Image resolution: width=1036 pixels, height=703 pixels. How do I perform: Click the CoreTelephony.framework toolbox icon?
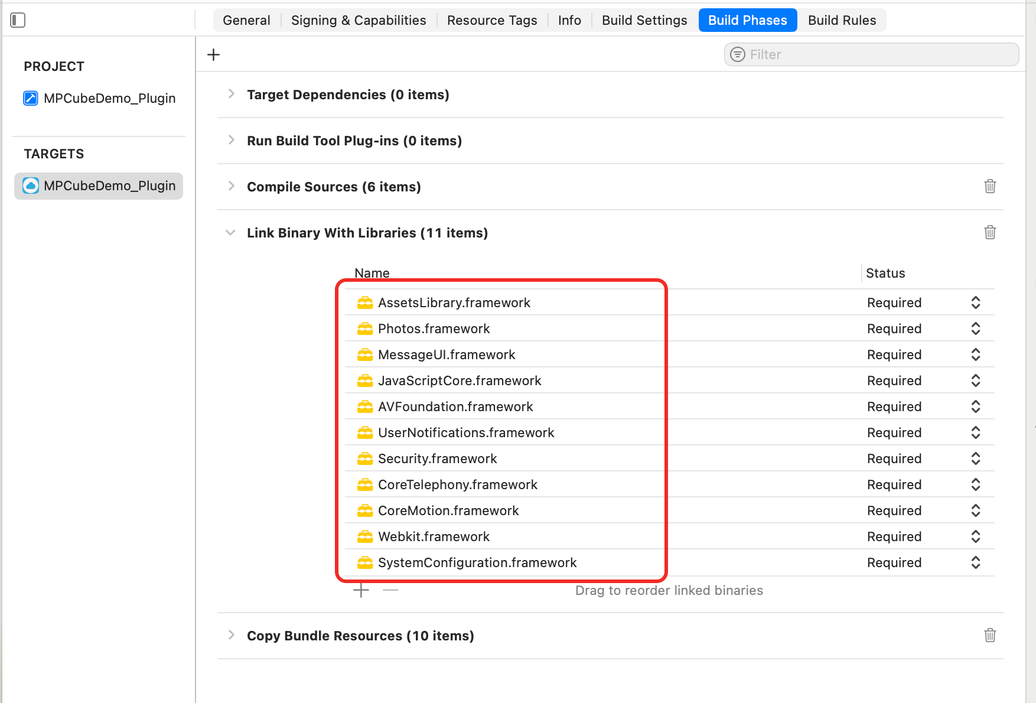point(365,484)
